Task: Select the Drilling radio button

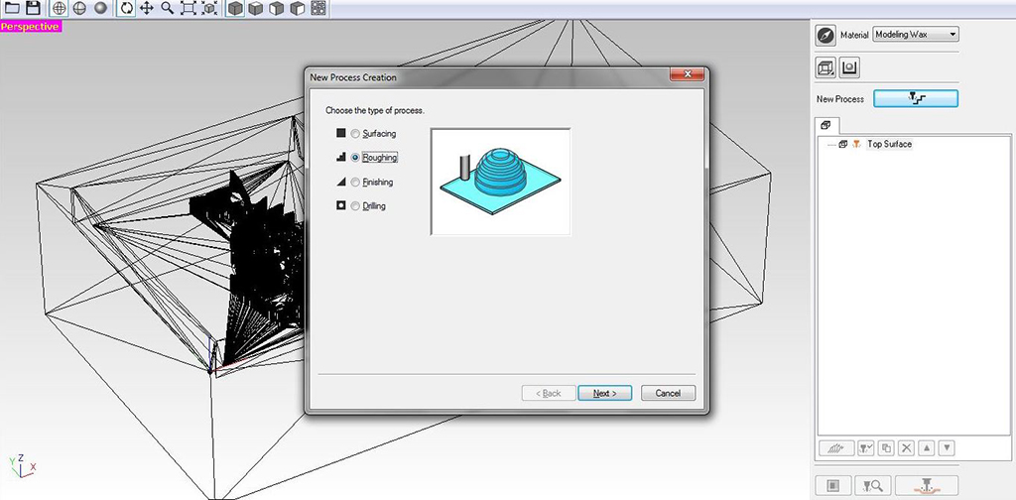Action: click(354, 206)
